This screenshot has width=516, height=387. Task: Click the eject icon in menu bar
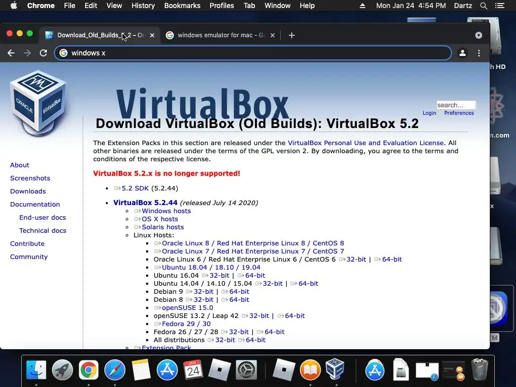(x=362, y=6)
